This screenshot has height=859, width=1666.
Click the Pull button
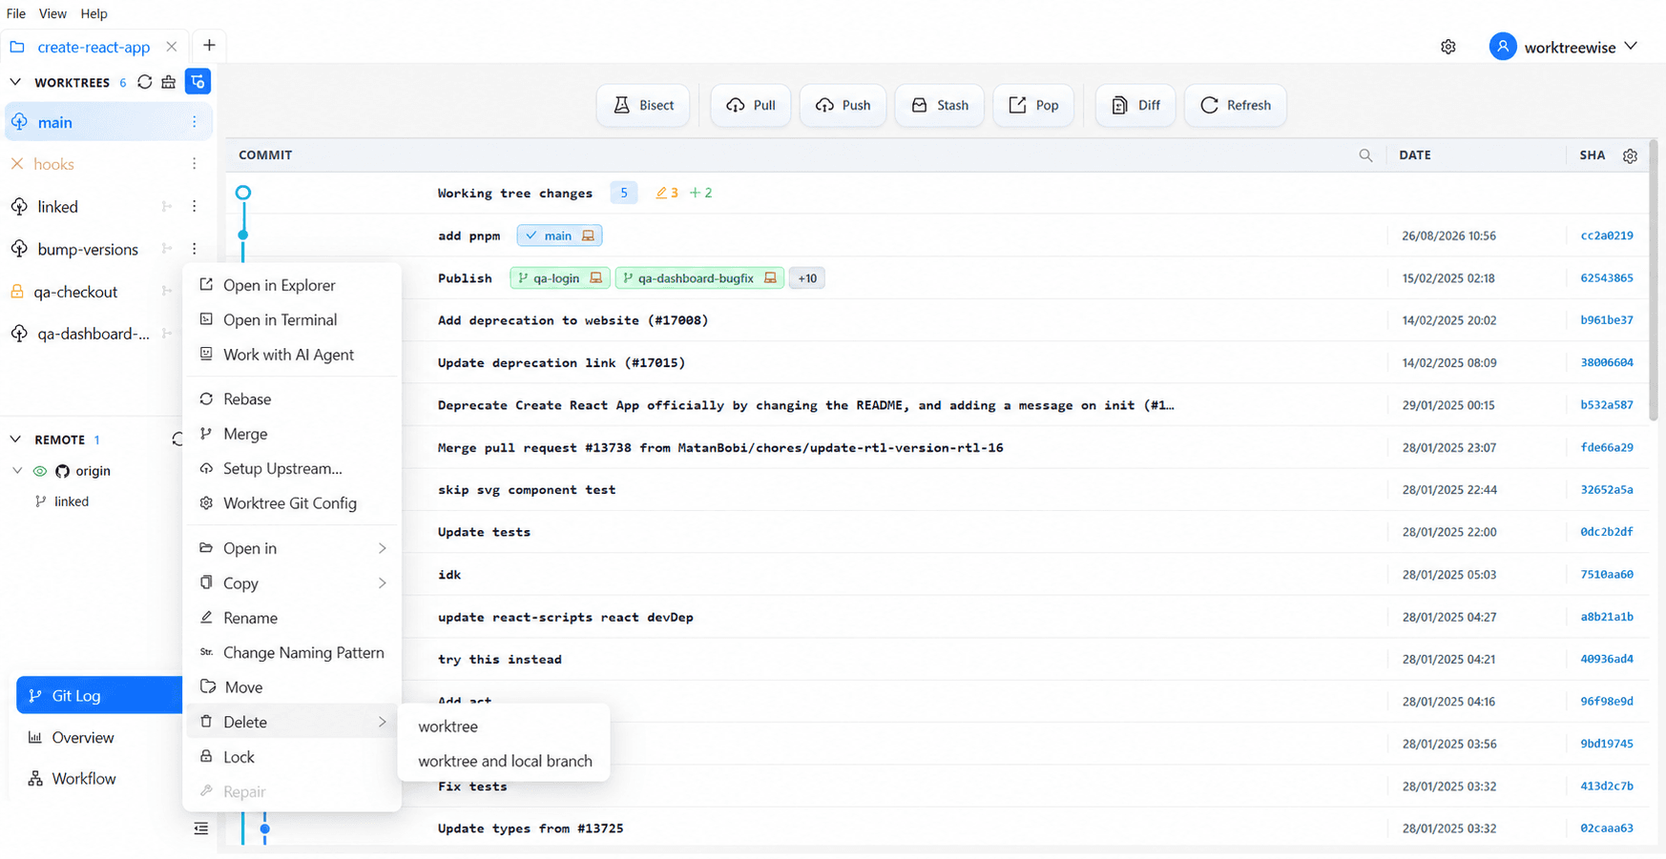pos(750,105)
